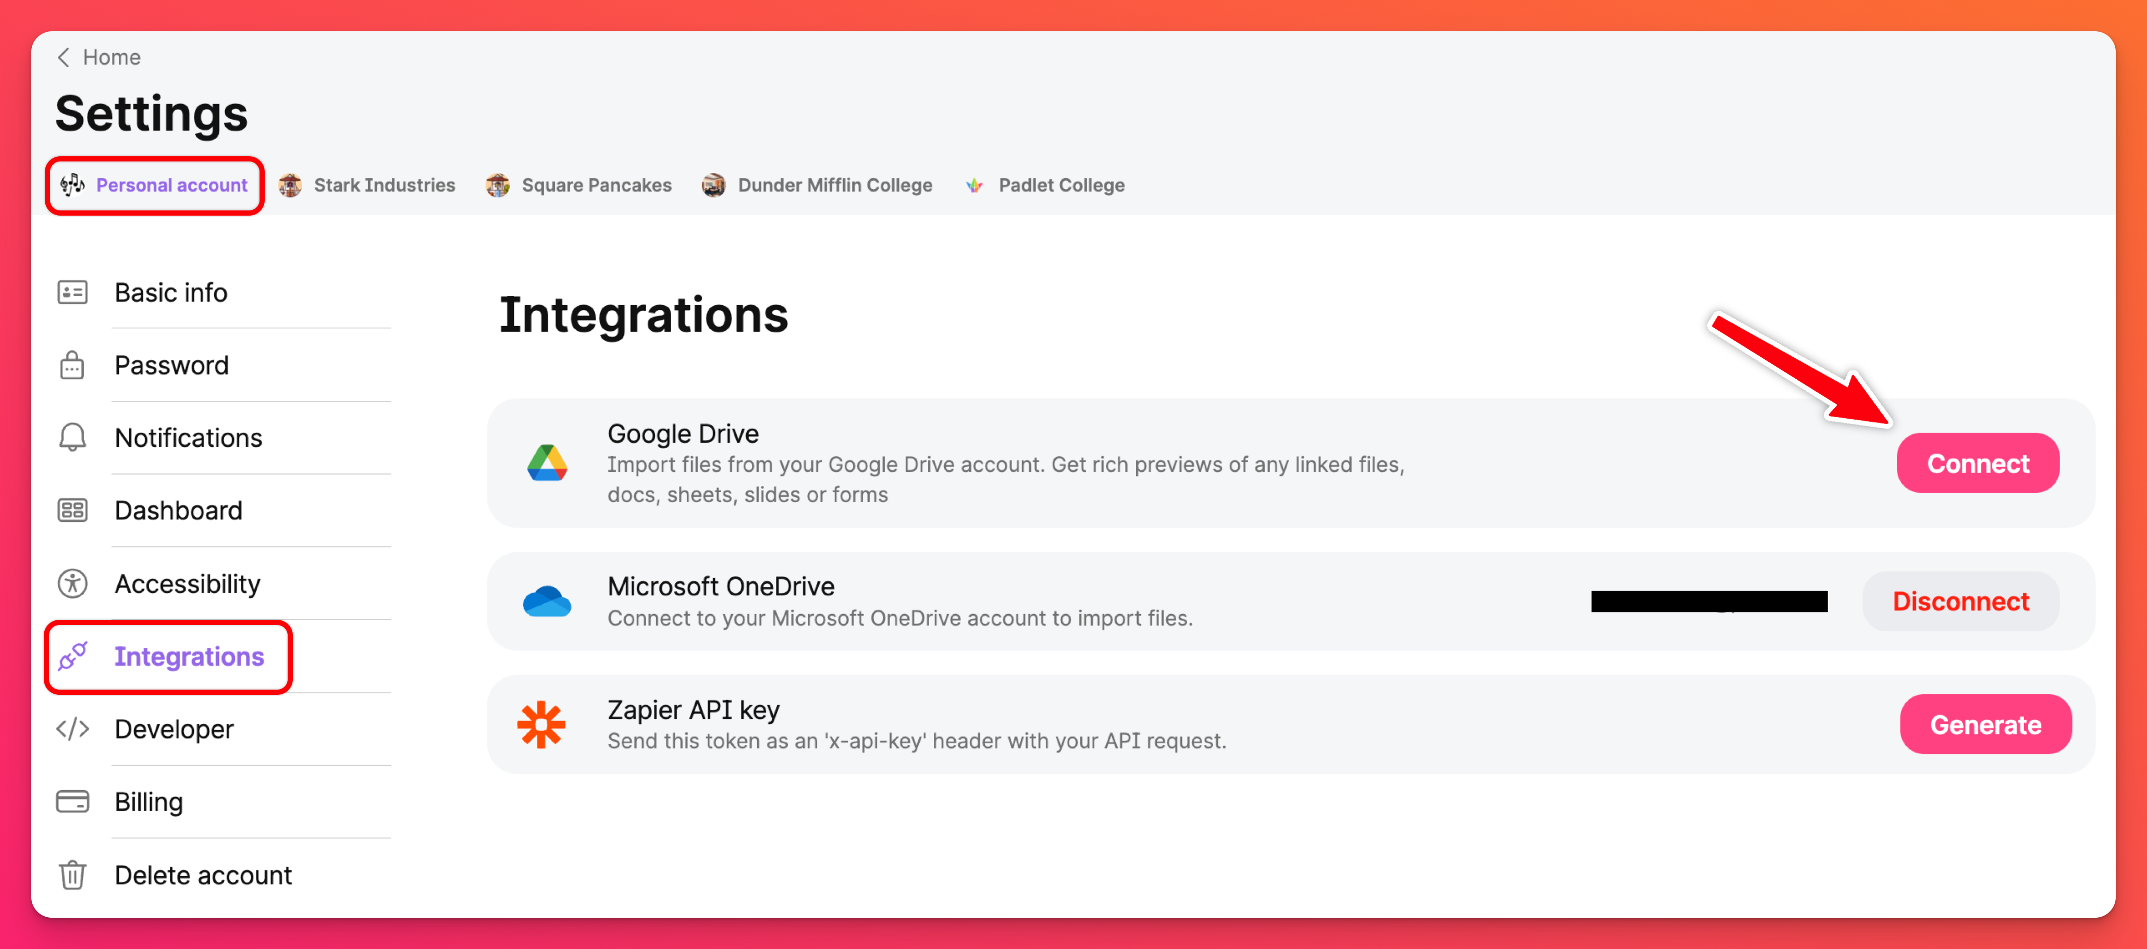
Task: Click the Zapier asterisk logo
Action: click(541, 725)
